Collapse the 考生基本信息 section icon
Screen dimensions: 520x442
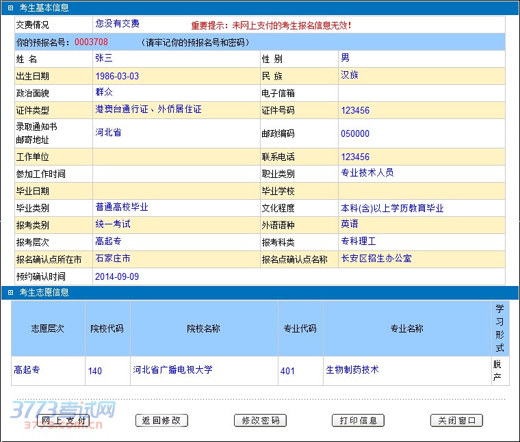coord(10,8)
